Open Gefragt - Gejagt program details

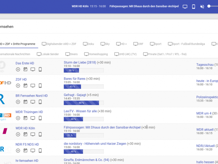pos(75,95)
